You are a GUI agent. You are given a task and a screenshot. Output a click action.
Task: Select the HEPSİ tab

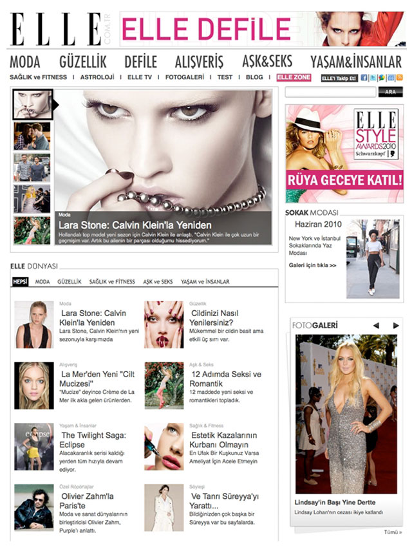[21, 281]
